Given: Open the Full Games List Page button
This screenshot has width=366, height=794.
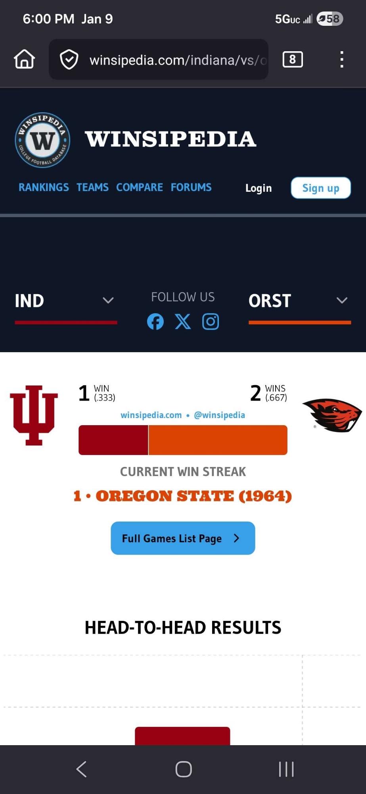Looking at the screenshot, I should tap(183, 538).
